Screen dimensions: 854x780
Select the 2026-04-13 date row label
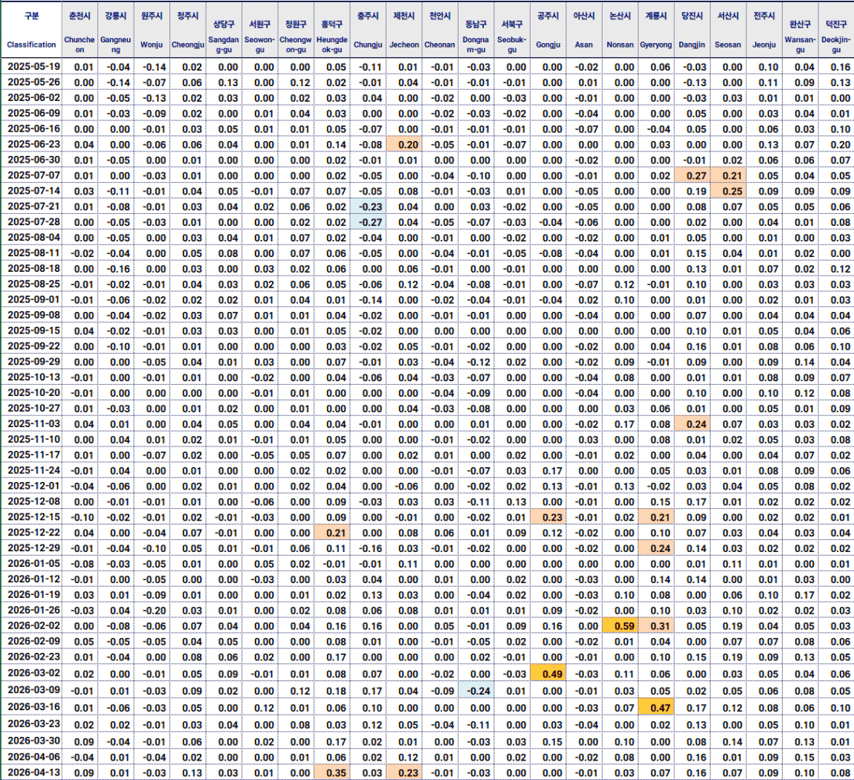(32, 773)
